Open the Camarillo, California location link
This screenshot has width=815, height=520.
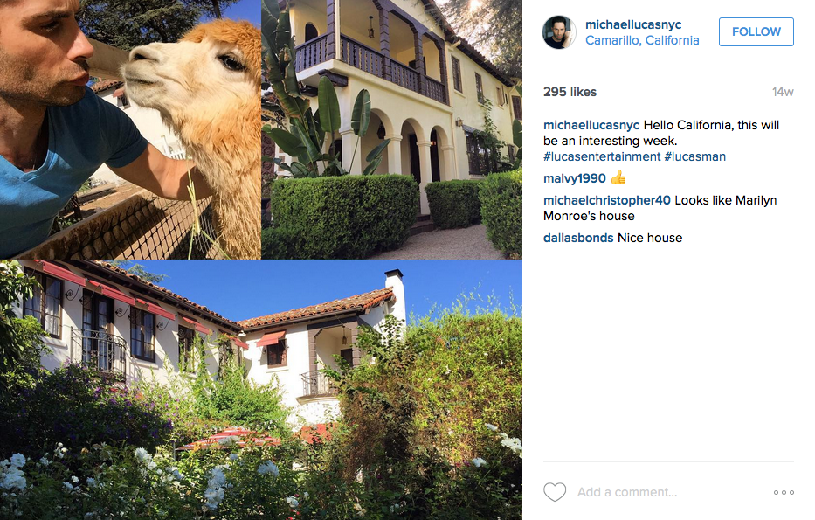(x=642, y=40)
